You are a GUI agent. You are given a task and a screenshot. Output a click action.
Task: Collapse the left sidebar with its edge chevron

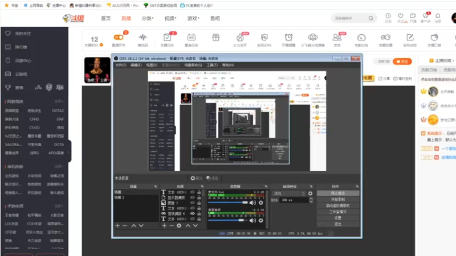pos(69,151)
